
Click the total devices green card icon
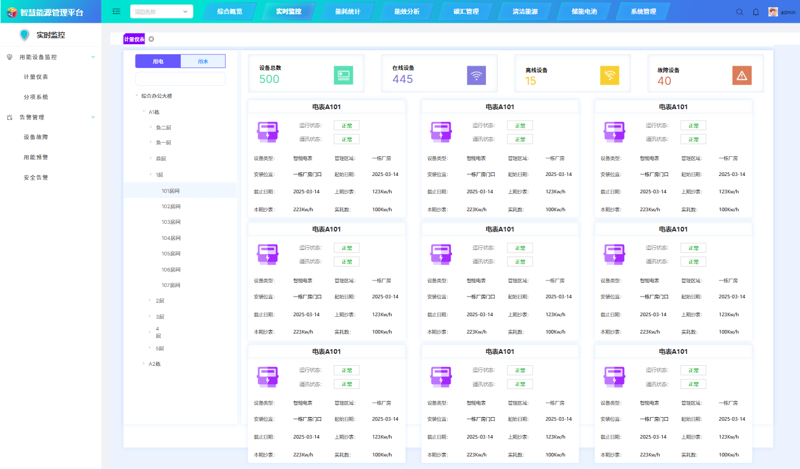343,75
